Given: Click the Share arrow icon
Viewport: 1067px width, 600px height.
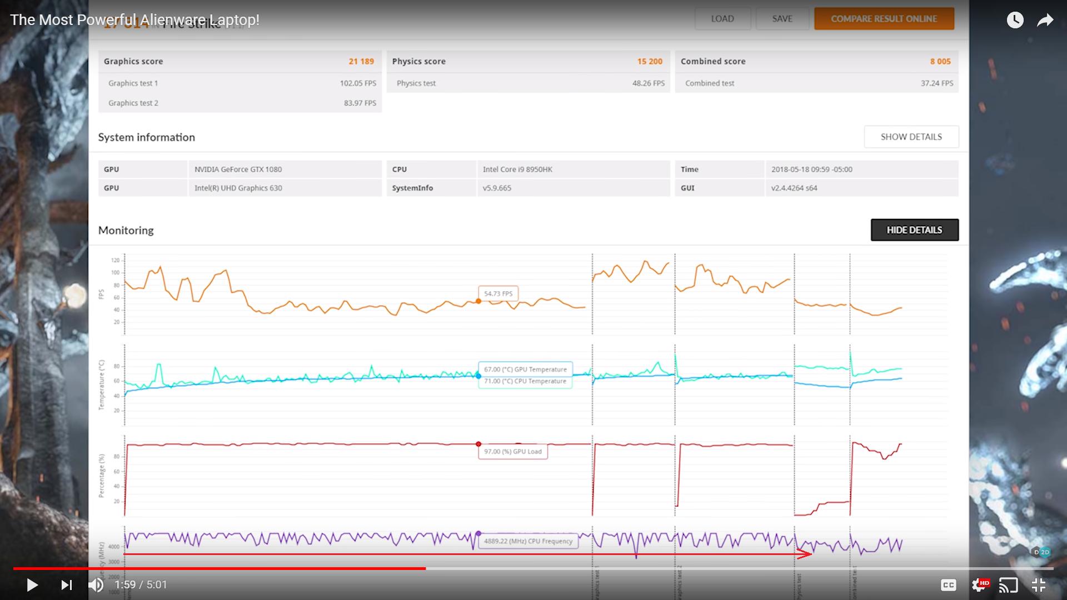Looking at the screenshot, I should coord(1045,20).
